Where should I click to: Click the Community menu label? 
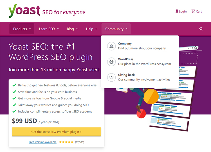[x=115, y=29]
